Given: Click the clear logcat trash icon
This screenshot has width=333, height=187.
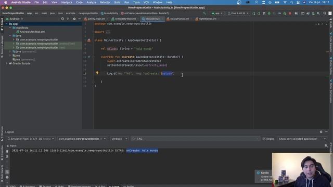Looking at the screenshot, I should (7, 151).
